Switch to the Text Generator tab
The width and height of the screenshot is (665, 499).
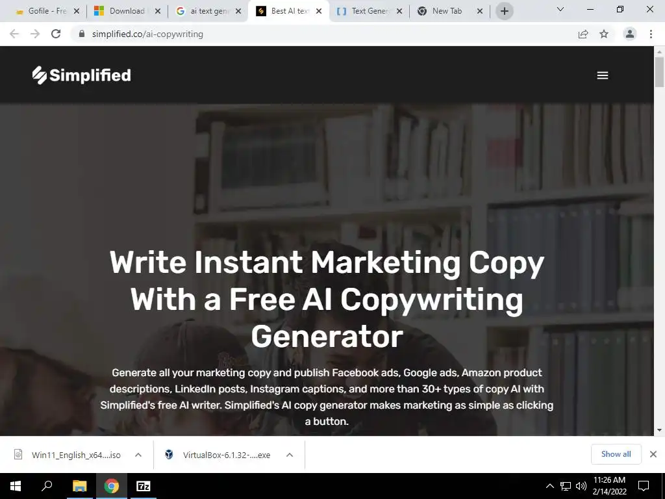point(369,11)
